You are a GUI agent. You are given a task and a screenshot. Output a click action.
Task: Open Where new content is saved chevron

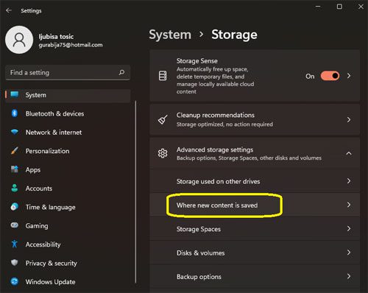[x=349, y=205]
